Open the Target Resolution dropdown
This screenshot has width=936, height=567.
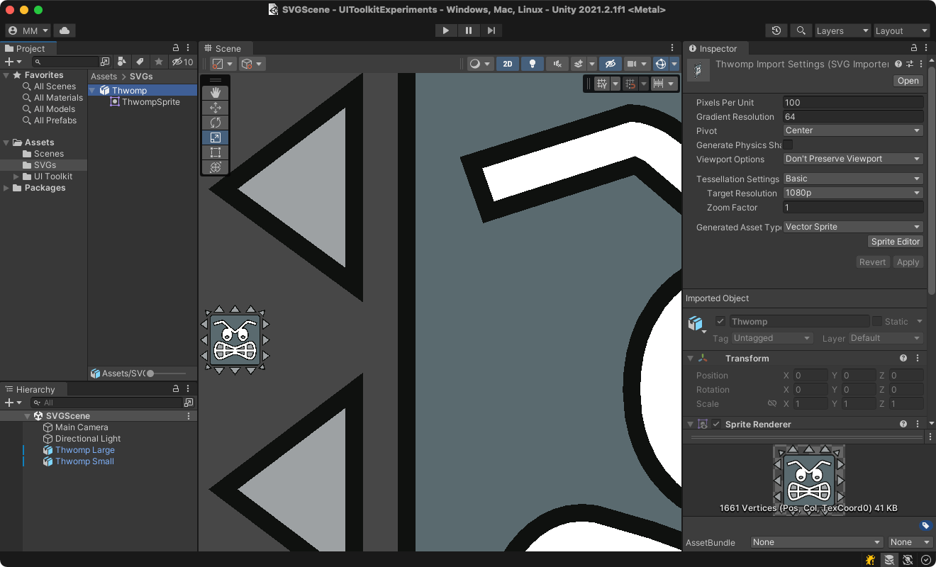(x=853, y=193)
